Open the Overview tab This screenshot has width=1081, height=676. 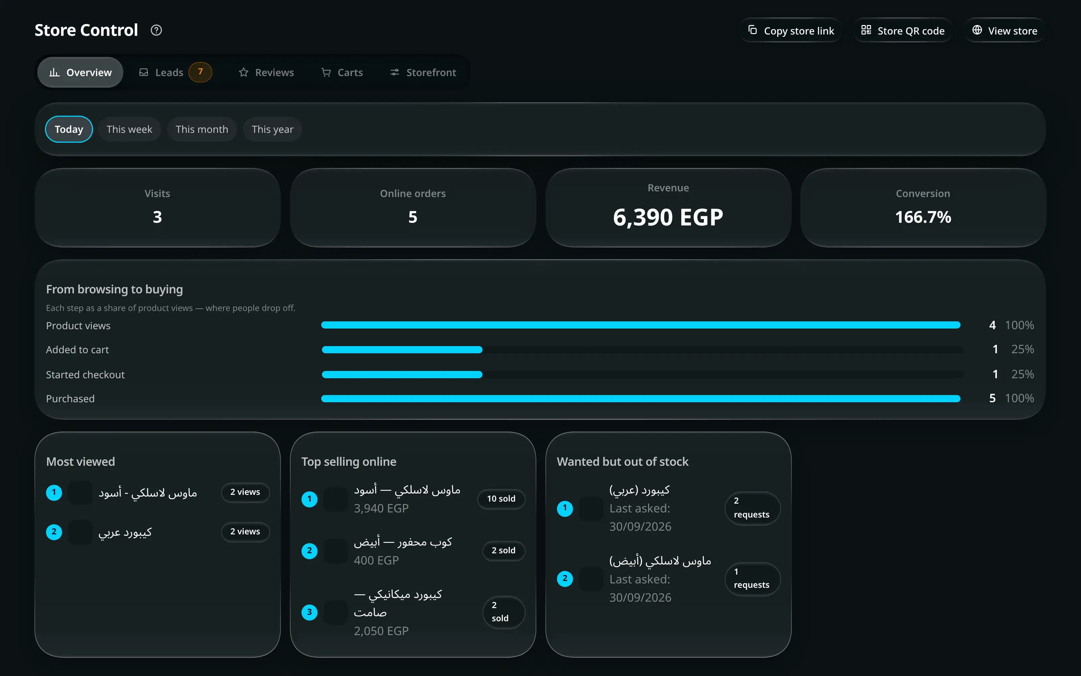(80, 72)
